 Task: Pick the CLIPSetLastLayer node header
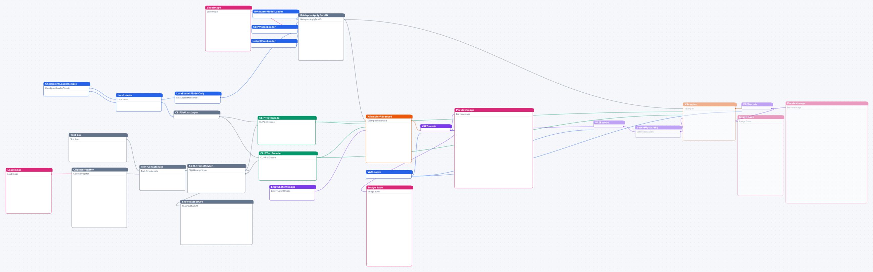pos(197,112)
